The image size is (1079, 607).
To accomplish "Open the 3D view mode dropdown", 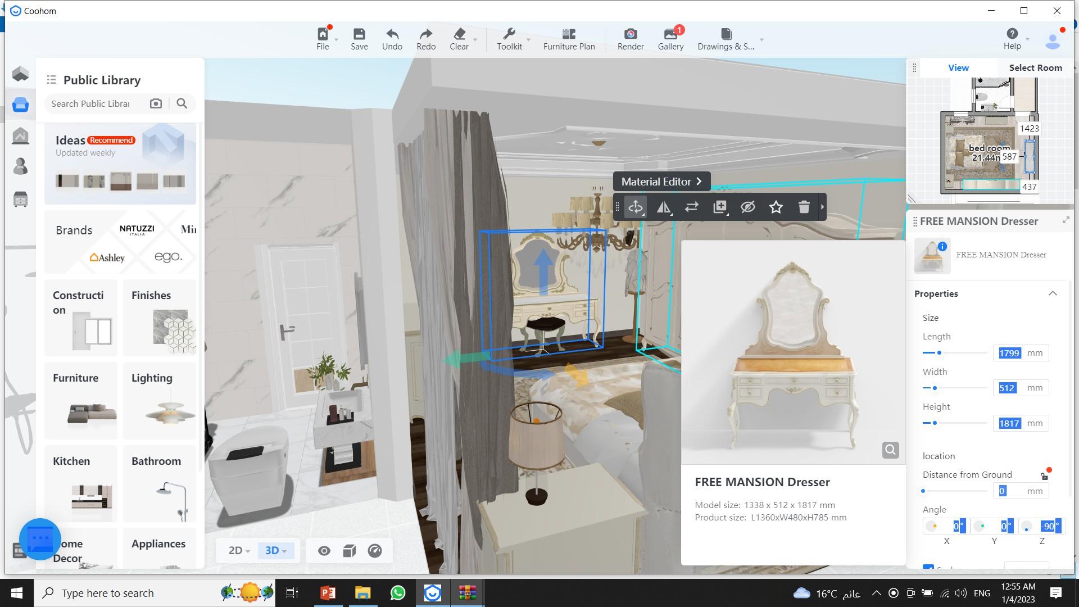I will tap(275, 551).
